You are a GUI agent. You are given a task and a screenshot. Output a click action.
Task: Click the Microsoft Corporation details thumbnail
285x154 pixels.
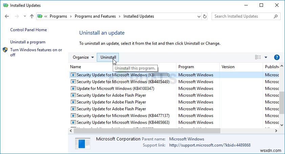83,143
